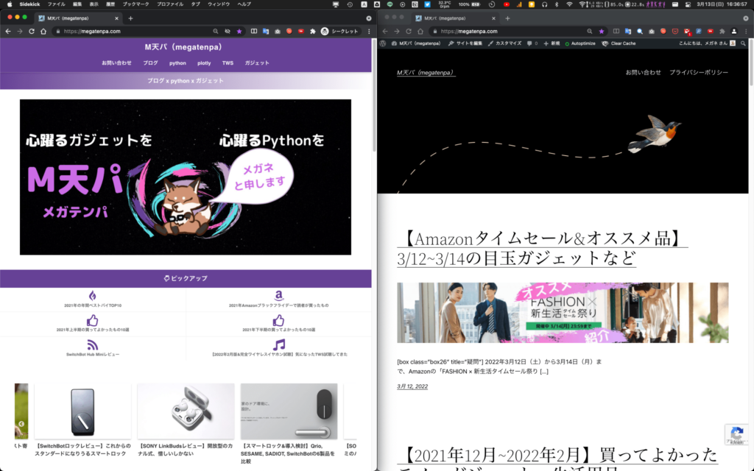The image size is (754, 471).
Task: Select plotly in purple navigation menu
Action: coord(204,63)
